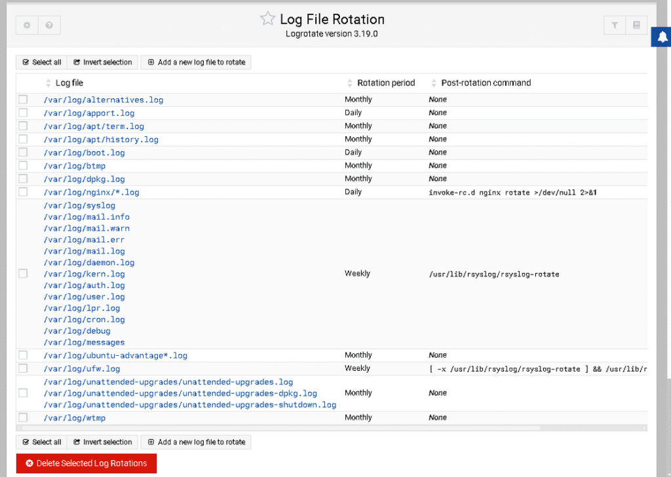Viewport: 671px width, 477px height.
Task: Click the star beside Log File Rotation
Action: click(x=267, y=19)
